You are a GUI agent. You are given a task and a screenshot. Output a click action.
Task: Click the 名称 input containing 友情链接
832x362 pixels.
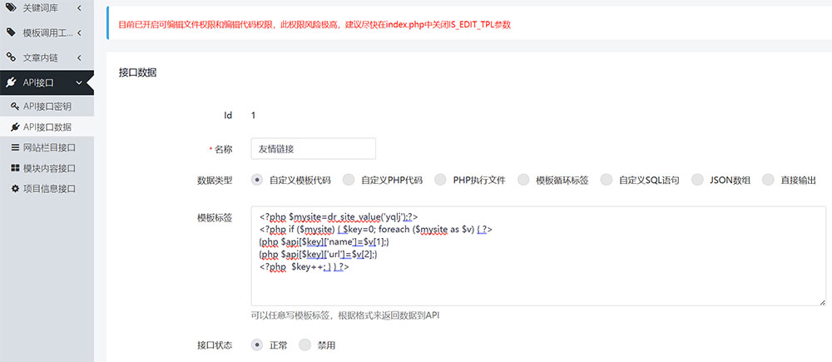click(x=314, y=149)
